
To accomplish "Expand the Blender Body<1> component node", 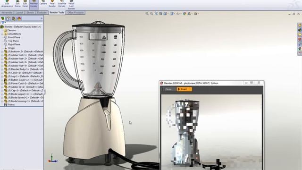I will pyautogui.click(x=2, y=69).
